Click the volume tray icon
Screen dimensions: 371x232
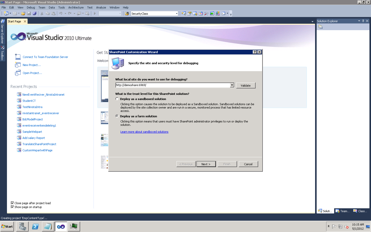347,227
